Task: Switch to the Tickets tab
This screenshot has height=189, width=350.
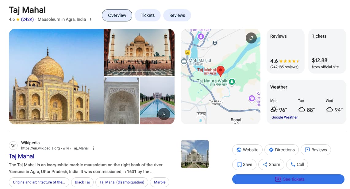Action: pyautogui.click(x=148, y=15)
